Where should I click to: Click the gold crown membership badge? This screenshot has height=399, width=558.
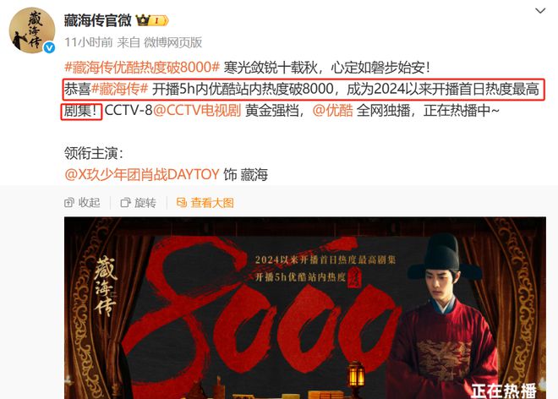152,20
